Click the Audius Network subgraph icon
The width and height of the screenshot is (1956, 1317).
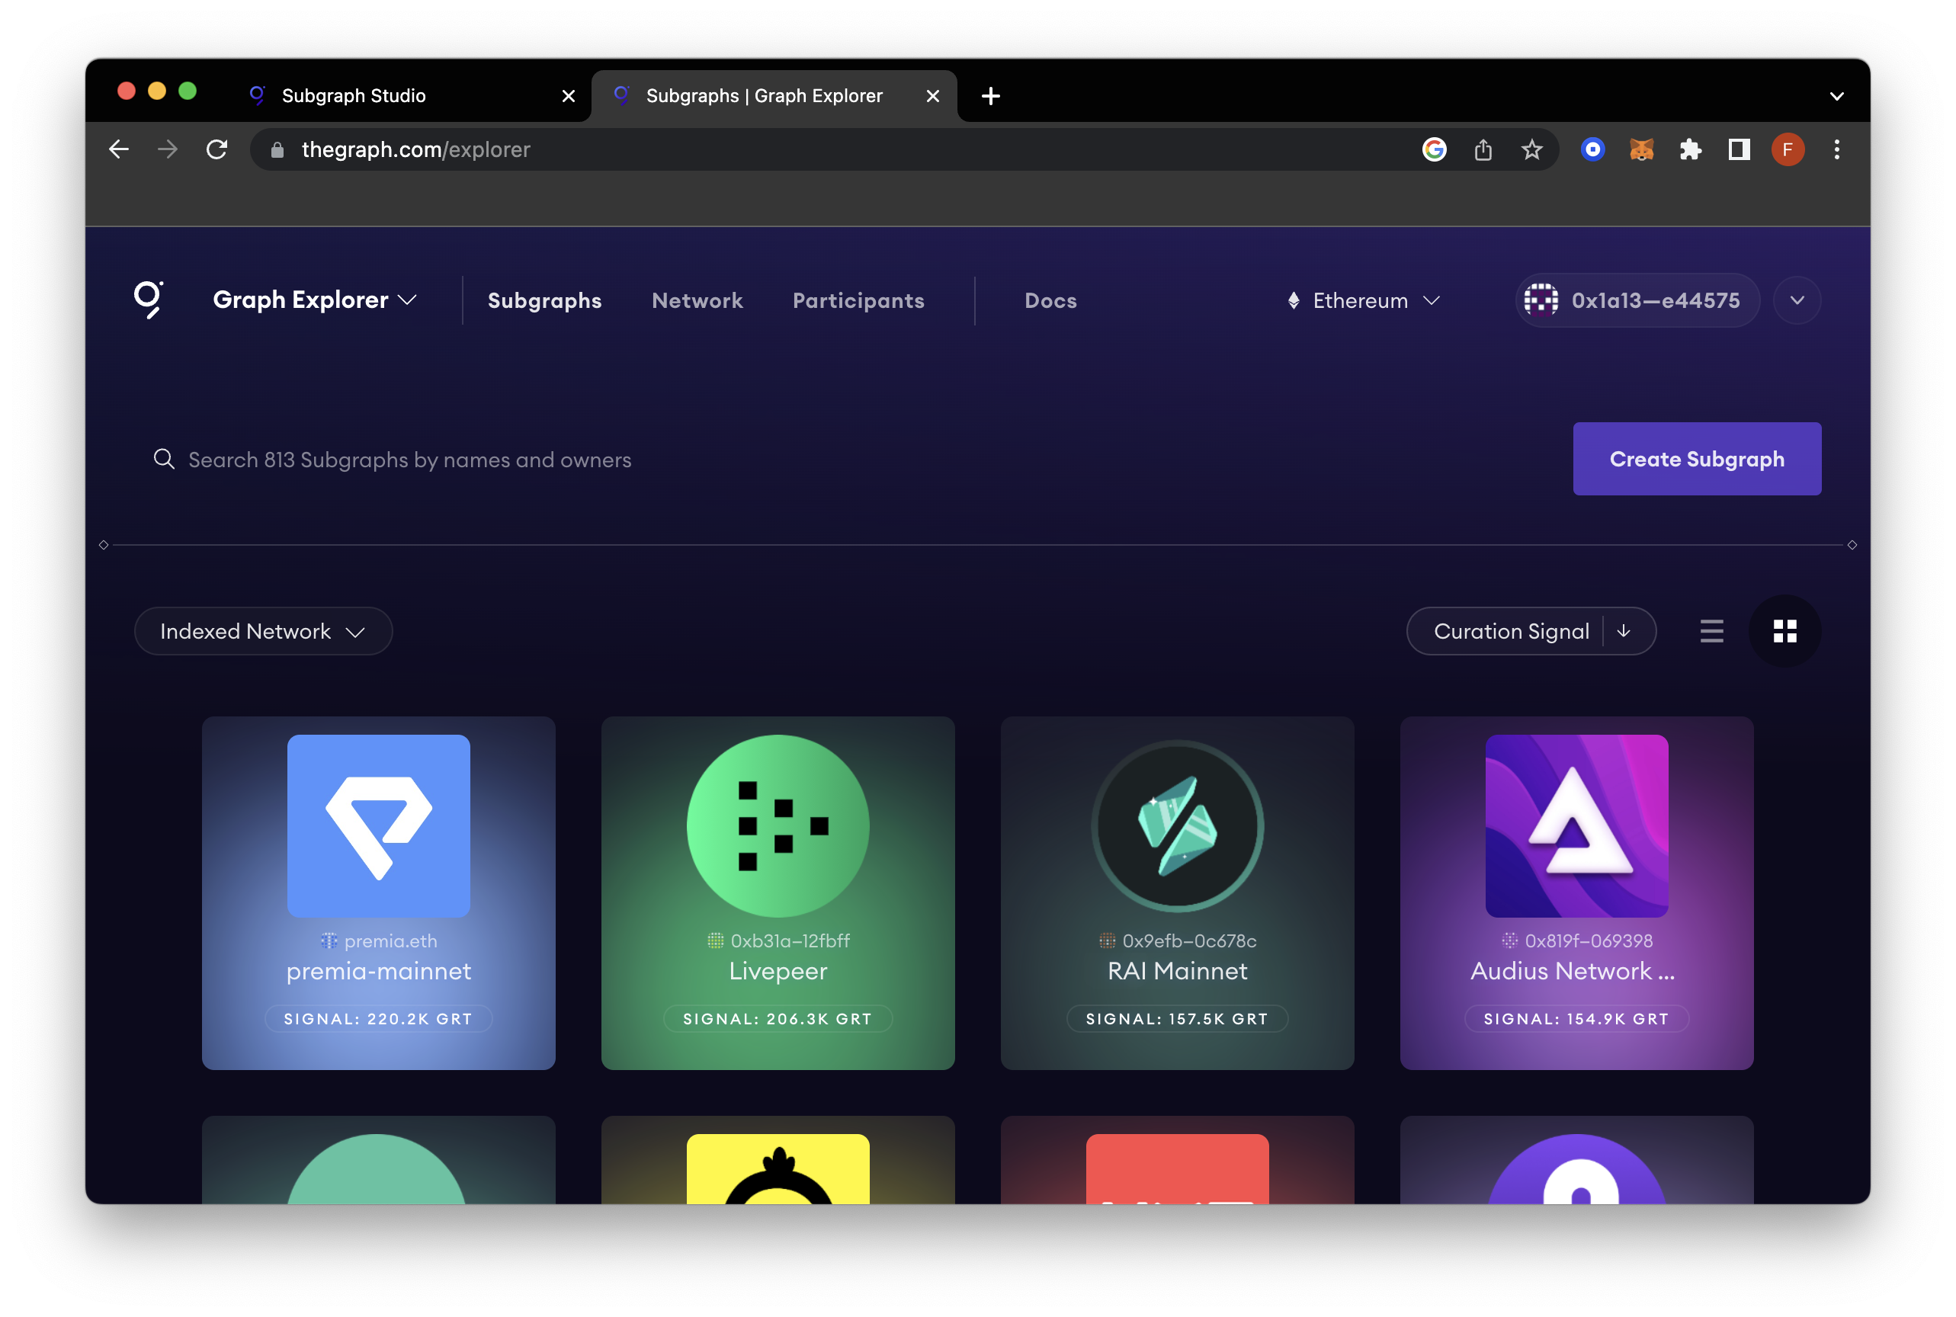1576,826
